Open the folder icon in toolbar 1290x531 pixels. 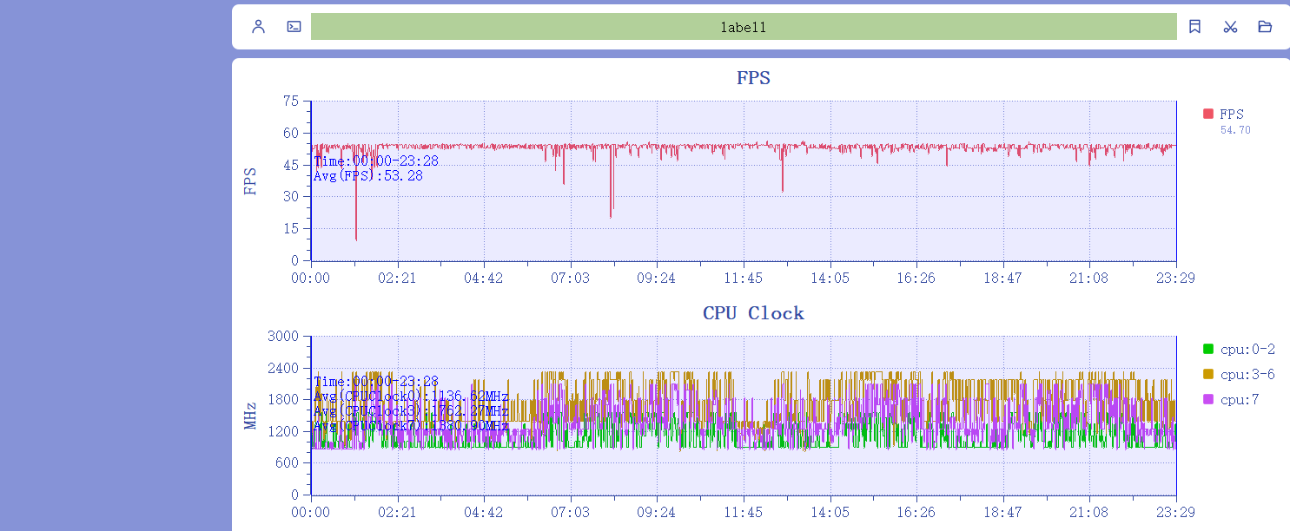pos(1265,27)
